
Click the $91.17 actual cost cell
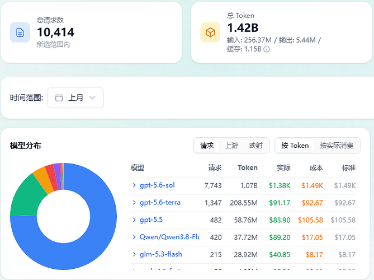pos(280,203)
